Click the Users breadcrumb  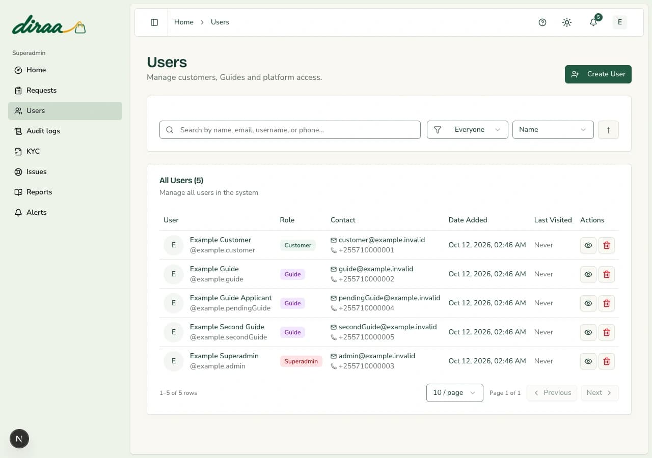click(x=220, y=22)
